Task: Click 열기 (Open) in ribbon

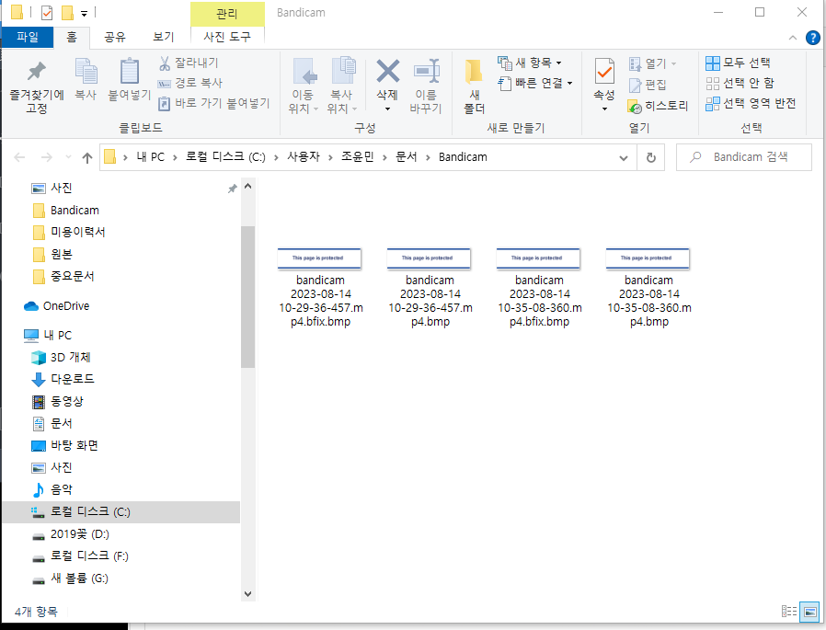Action: (651, 63)
